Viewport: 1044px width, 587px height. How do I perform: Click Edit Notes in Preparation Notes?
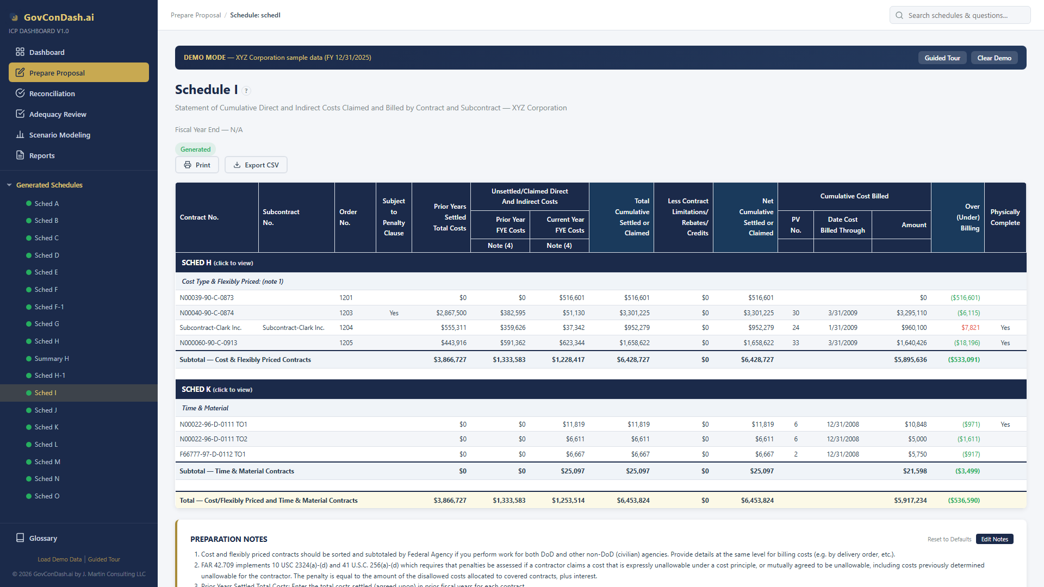click(994, 539)
